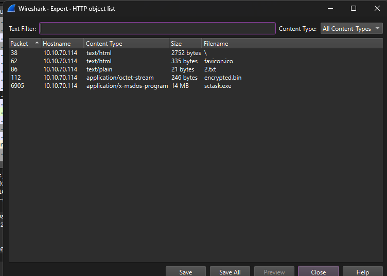Click the application/x-msdos-program content type cell
Image resolution: width=387 pixels, height=276 pixels.
tap(127, 86)
